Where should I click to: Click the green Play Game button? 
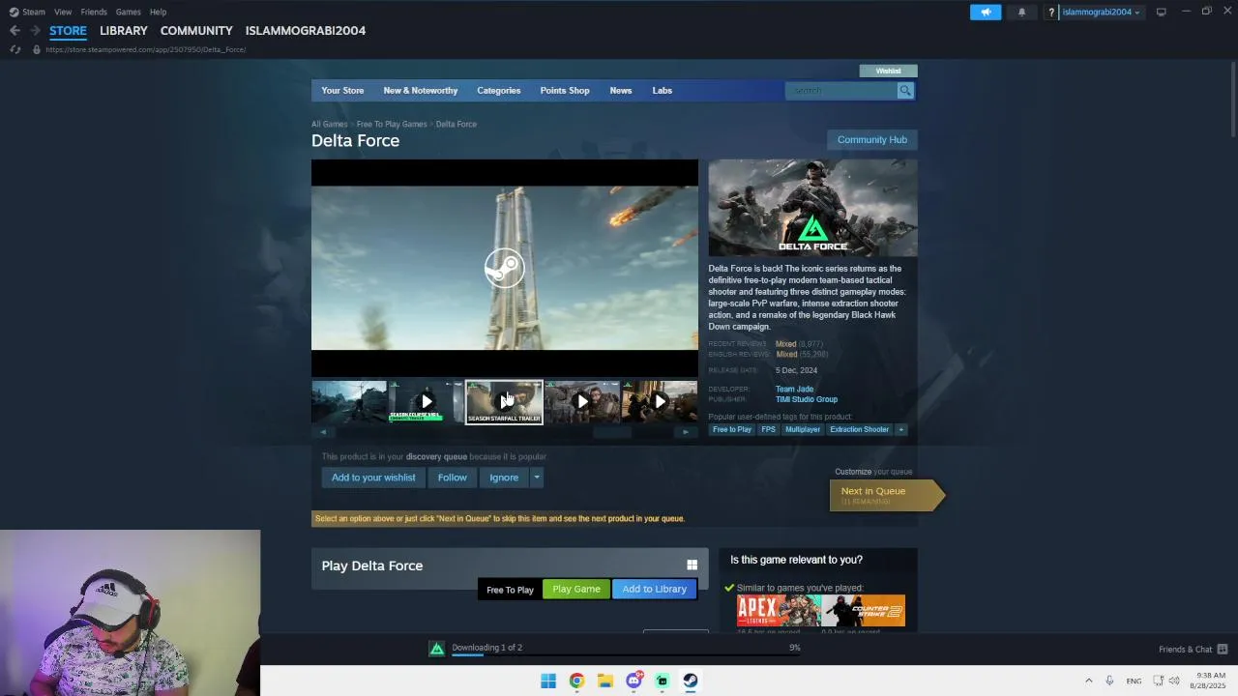coord(576,589)
